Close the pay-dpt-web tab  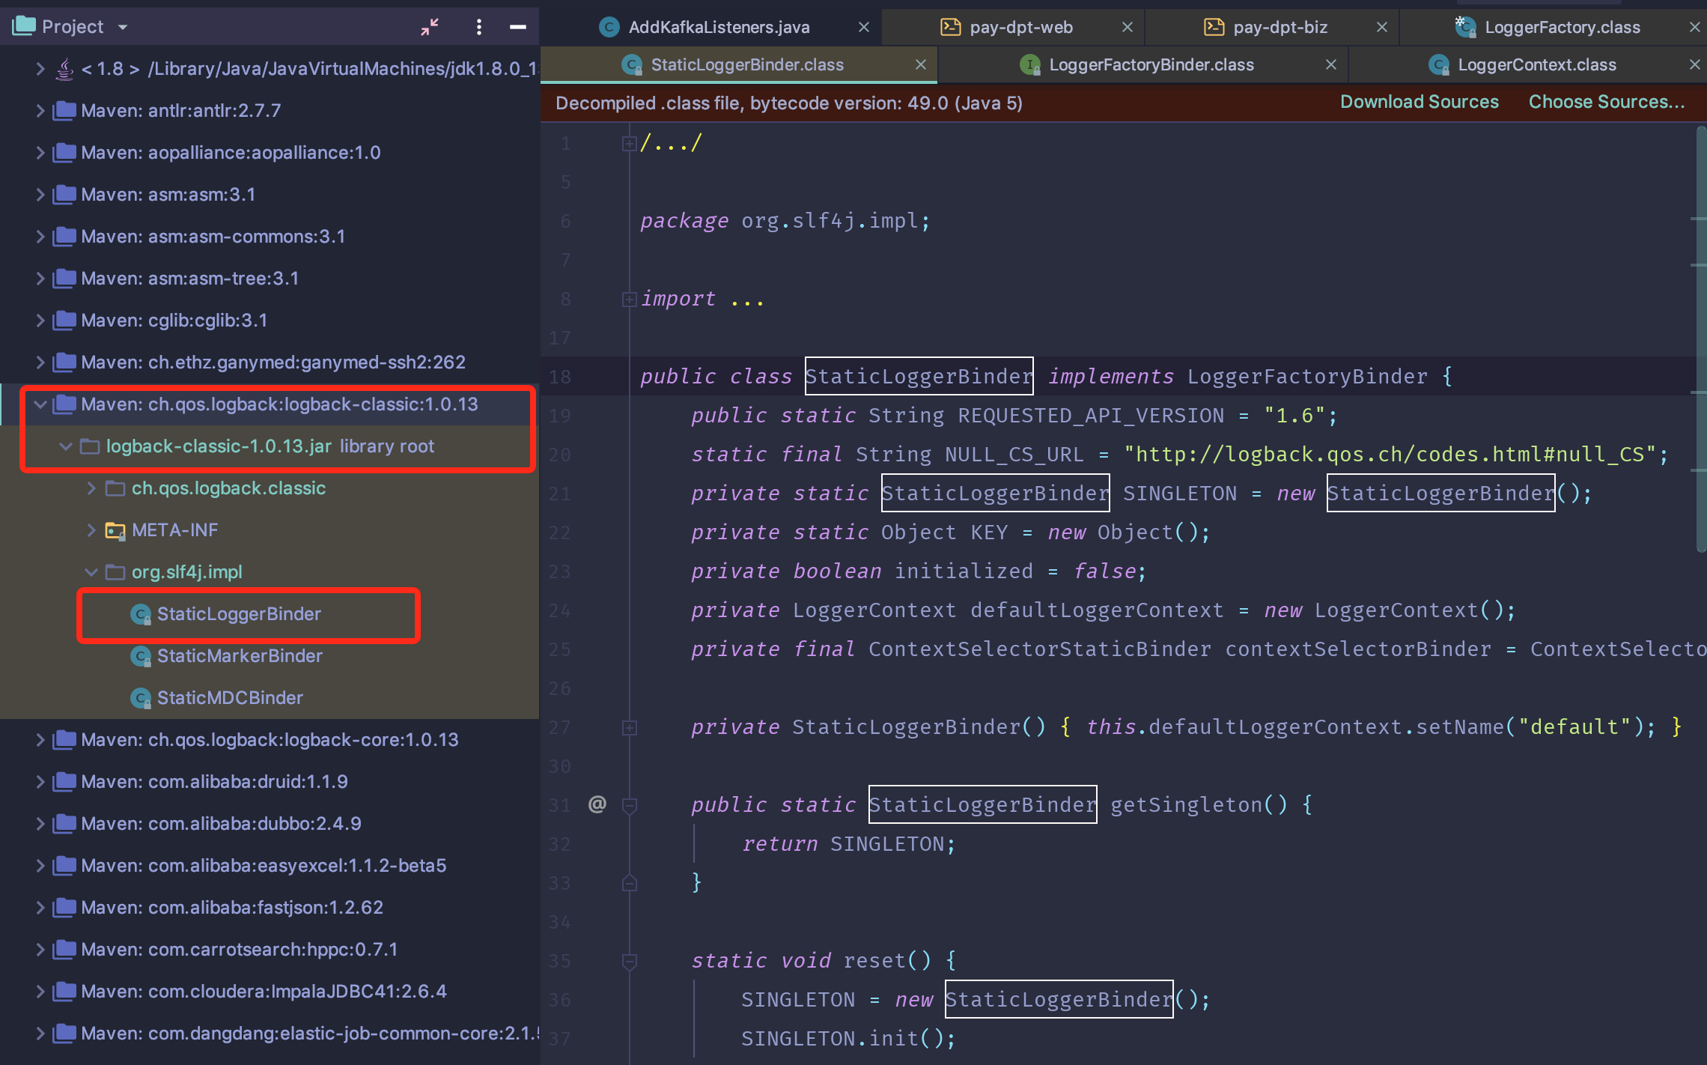point(1127,28)
